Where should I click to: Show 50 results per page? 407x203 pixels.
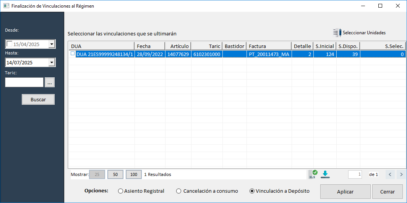pyautogui.click(x=115, y=174)
